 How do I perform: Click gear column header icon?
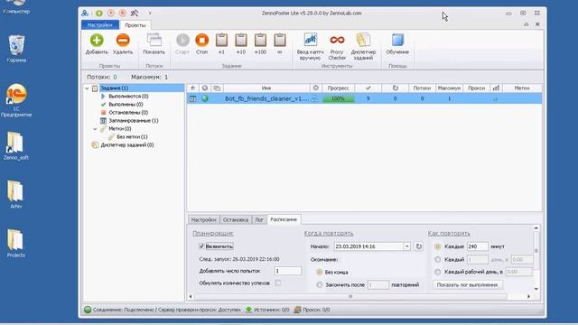pyautogui.click(x=315, y=88)
